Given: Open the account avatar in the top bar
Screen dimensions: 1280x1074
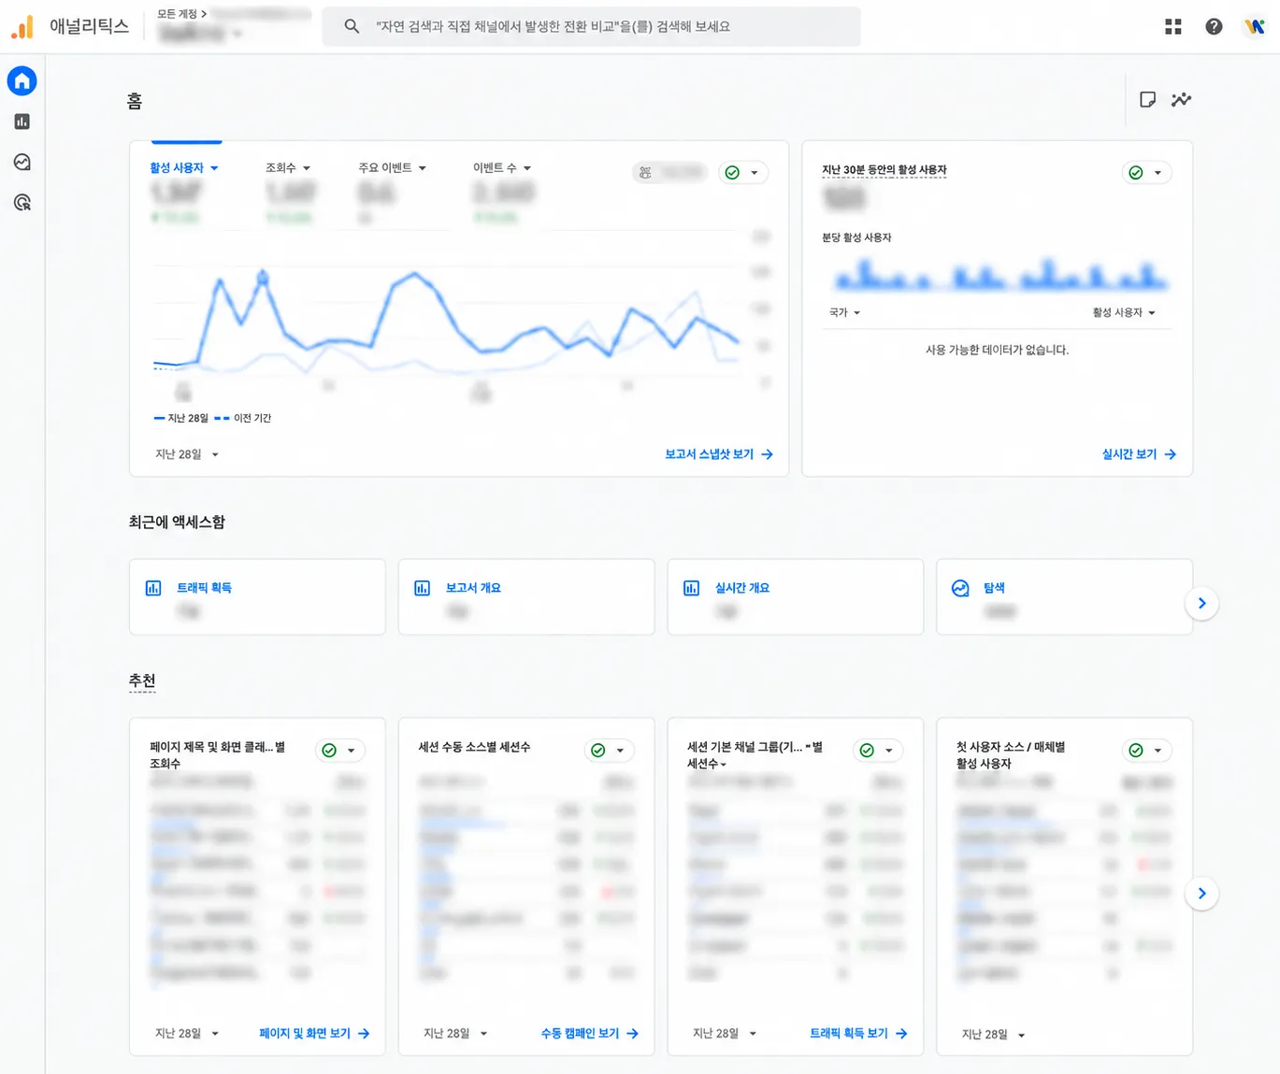Looking at the screenshot, I should tap(1254, 26).
